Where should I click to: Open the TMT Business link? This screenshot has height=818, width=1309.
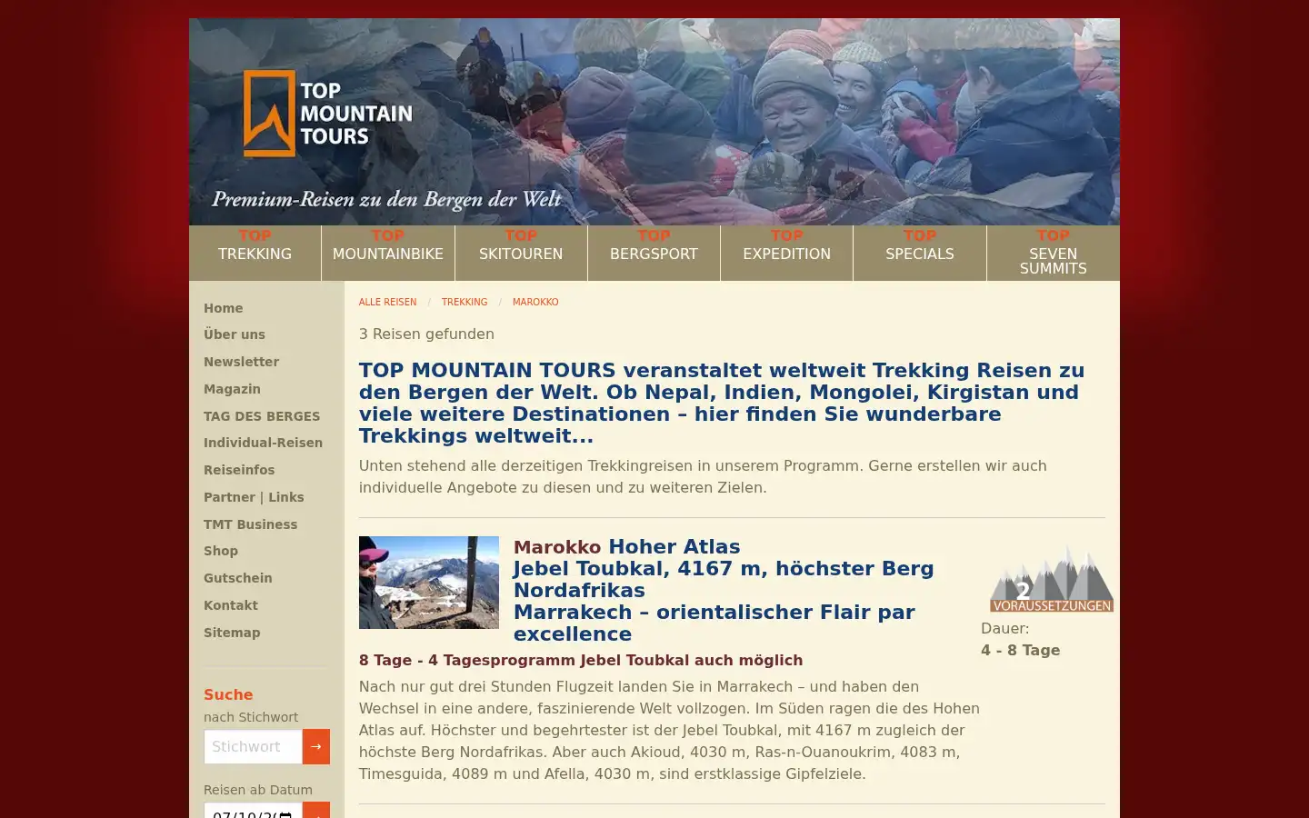[x=250, y=524]
